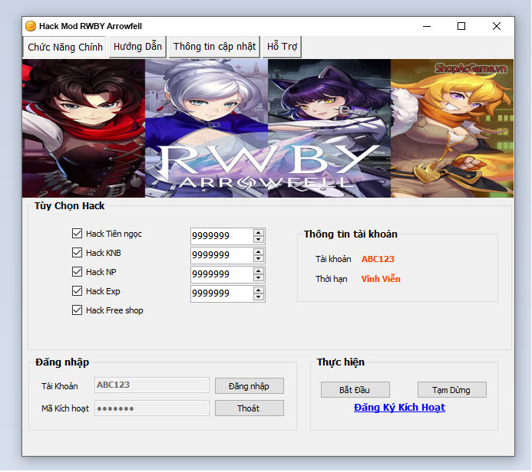
Task: Close the Hack Mod RWBY Arrowfell window
Action: pos(497,26)
